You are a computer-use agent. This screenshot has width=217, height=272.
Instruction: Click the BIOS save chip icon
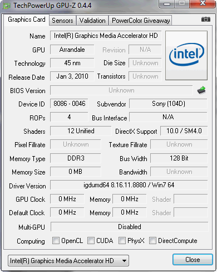[x=201, y=90]
